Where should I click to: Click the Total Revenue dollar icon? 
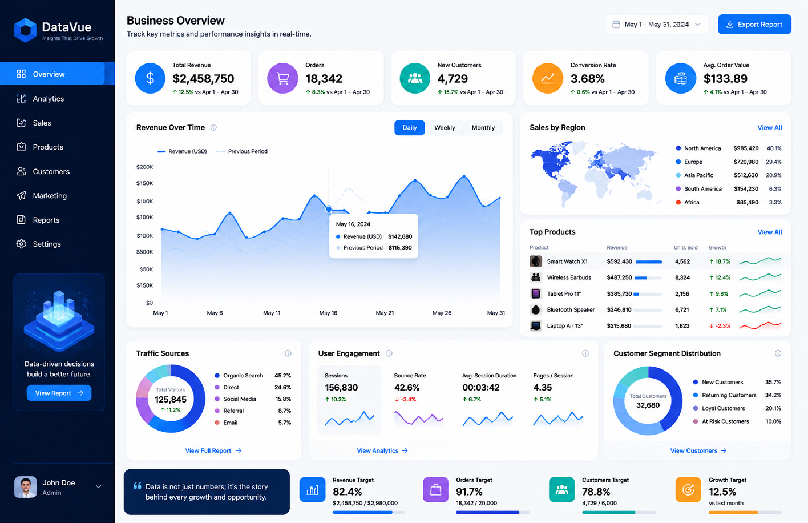coord(150,78)
